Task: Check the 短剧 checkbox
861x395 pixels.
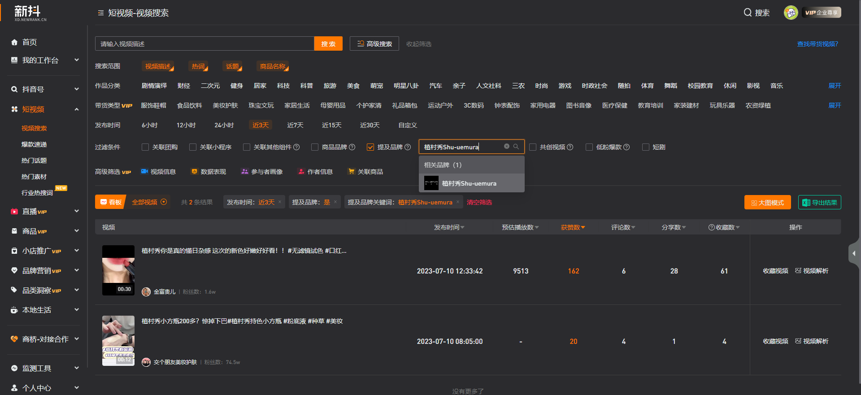Action: pos(646,147)
